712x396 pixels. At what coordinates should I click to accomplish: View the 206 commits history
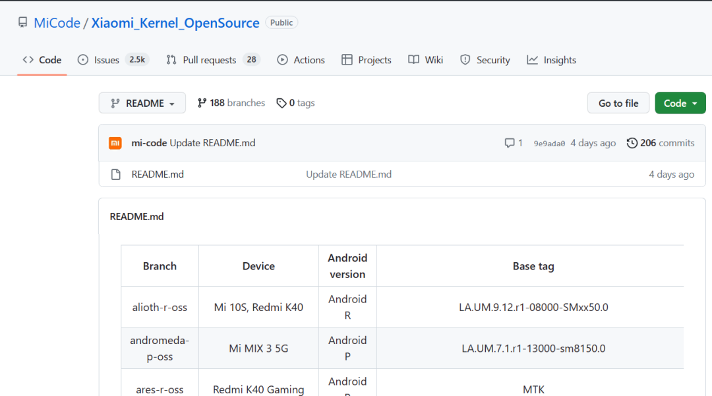pos(661,143)
